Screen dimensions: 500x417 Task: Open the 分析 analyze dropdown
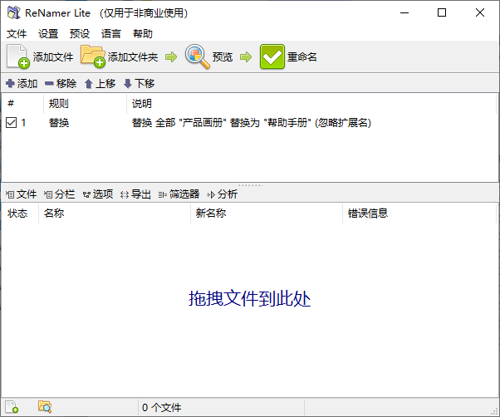(x=222, y=194)
